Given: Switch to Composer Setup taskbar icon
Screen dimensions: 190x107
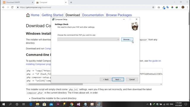Looking at the screenshot, I should click(x=99, y=104).
